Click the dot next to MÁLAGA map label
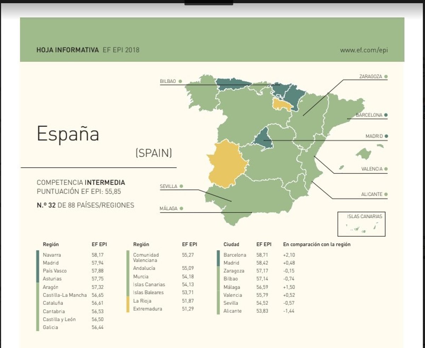The height and width of the screenshot is (348, 425). click(x=181, y=209)
